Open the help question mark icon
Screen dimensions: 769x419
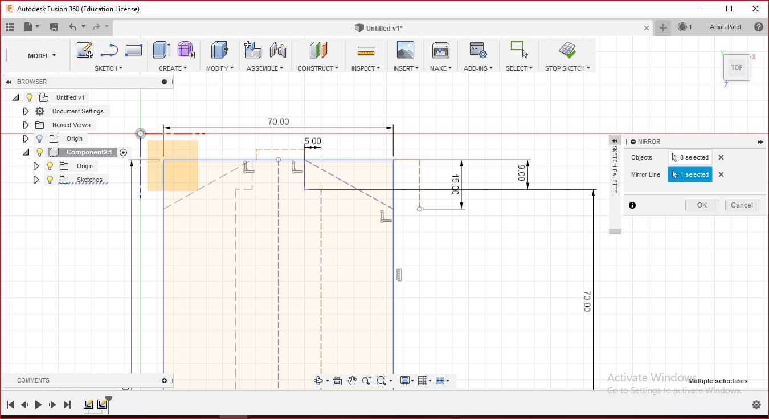758,27
